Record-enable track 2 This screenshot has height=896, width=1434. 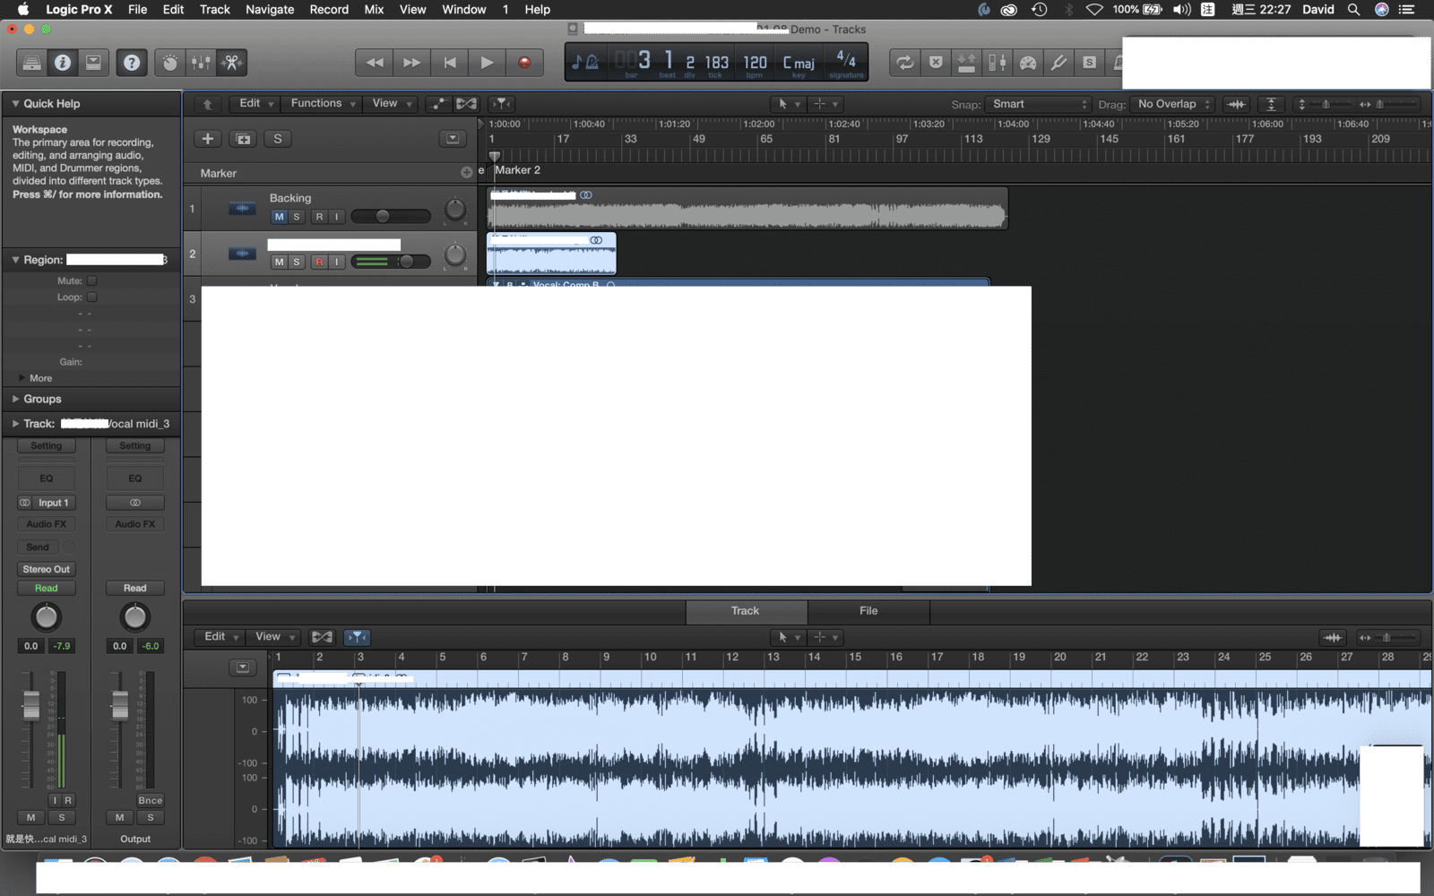pyautogui.click(x=319, y=262)
